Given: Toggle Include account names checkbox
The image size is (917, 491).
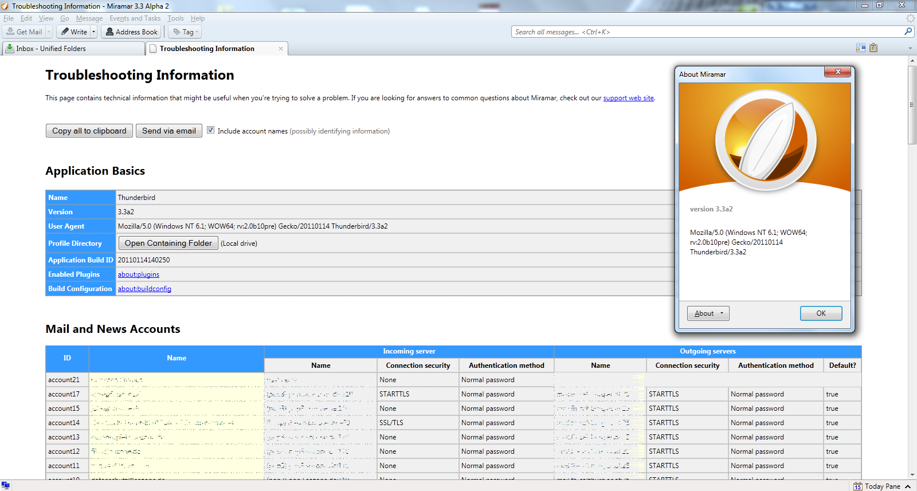Looking at the screenshot, I should pos(211,130).
